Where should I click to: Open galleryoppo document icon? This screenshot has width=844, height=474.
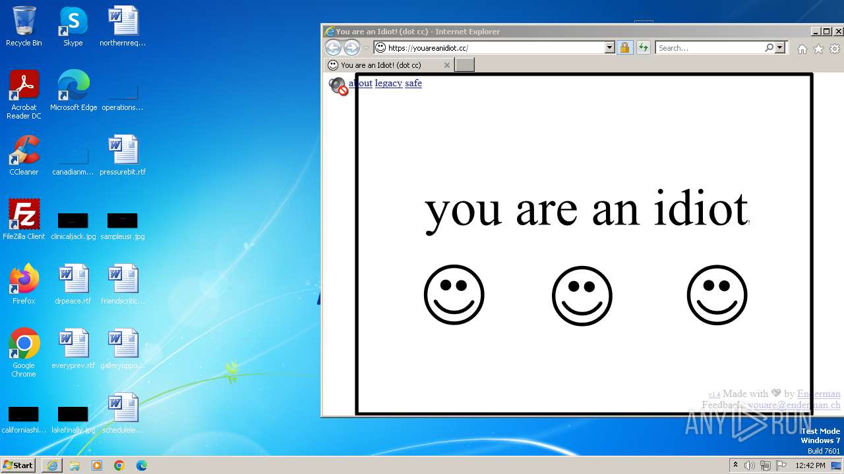123,349
